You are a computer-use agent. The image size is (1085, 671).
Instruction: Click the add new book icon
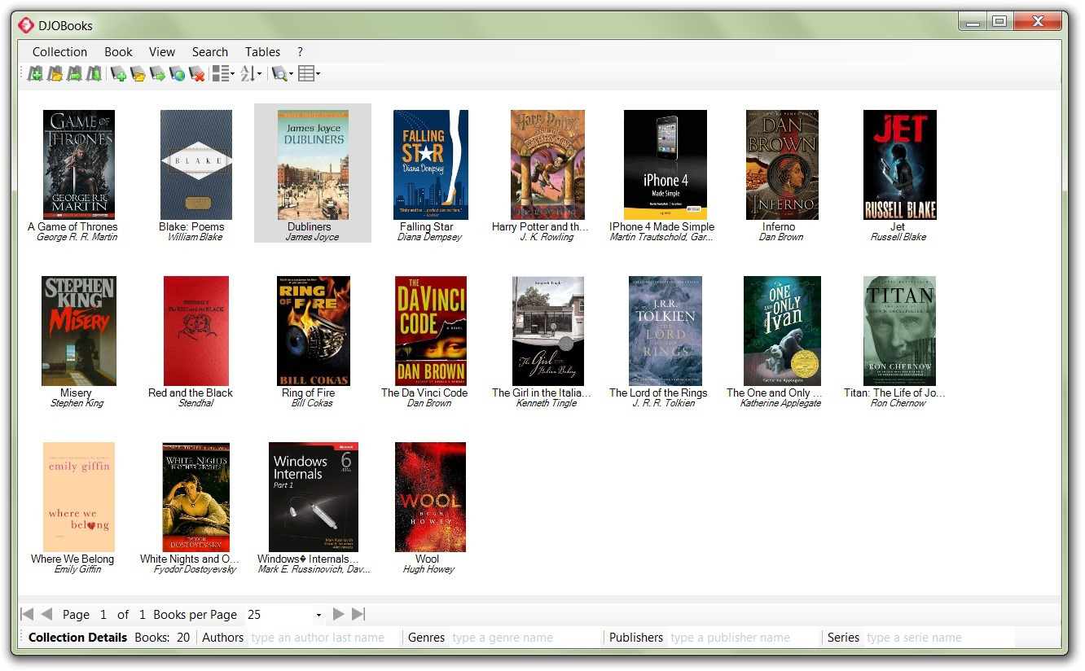(x=119, y=74)
